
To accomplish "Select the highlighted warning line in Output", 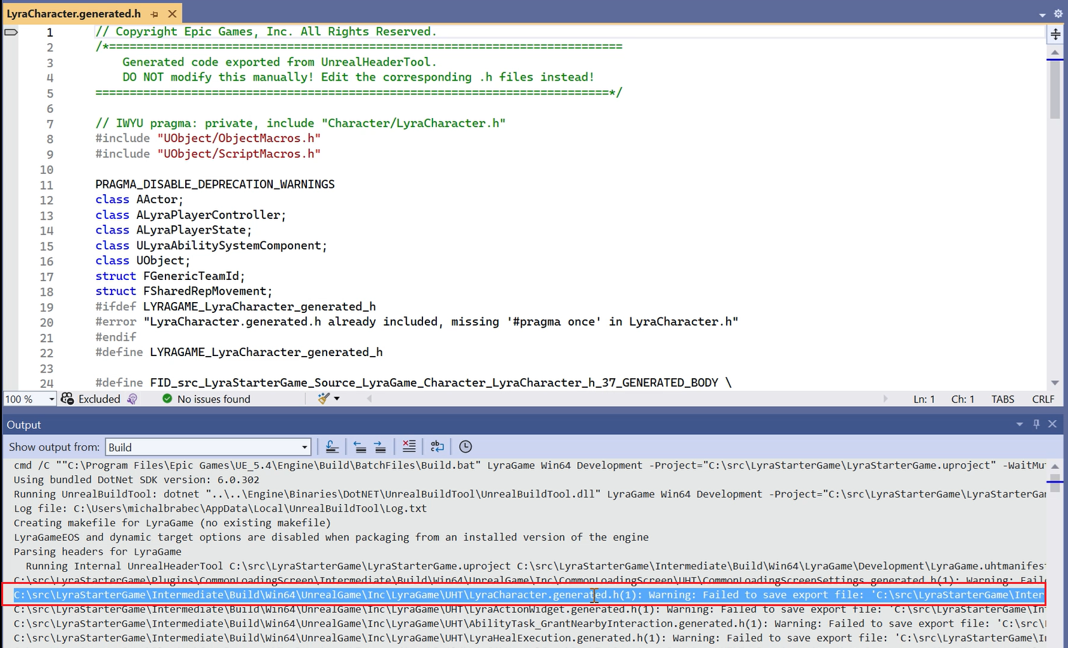I will (444, 595).
